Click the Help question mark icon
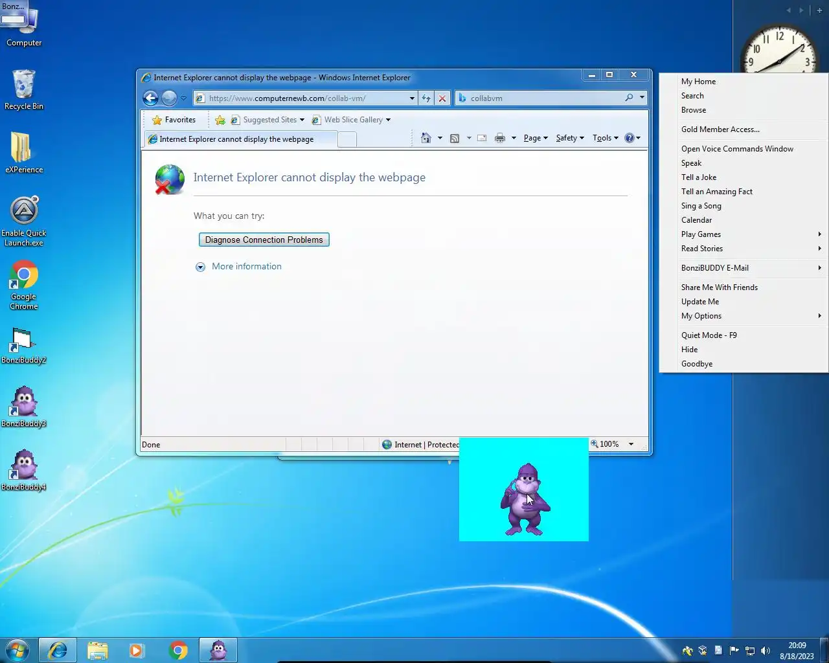 tap(630, 138)
